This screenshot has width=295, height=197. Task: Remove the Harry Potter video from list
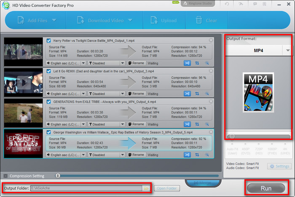[211, 40]
